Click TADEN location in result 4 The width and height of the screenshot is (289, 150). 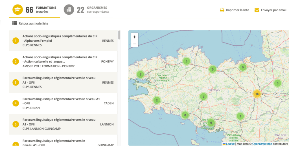pyautogui.click(x=109, y=103)
